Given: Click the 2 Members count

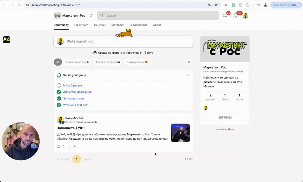Looking at the screenshot, I should tap(210, 97).
